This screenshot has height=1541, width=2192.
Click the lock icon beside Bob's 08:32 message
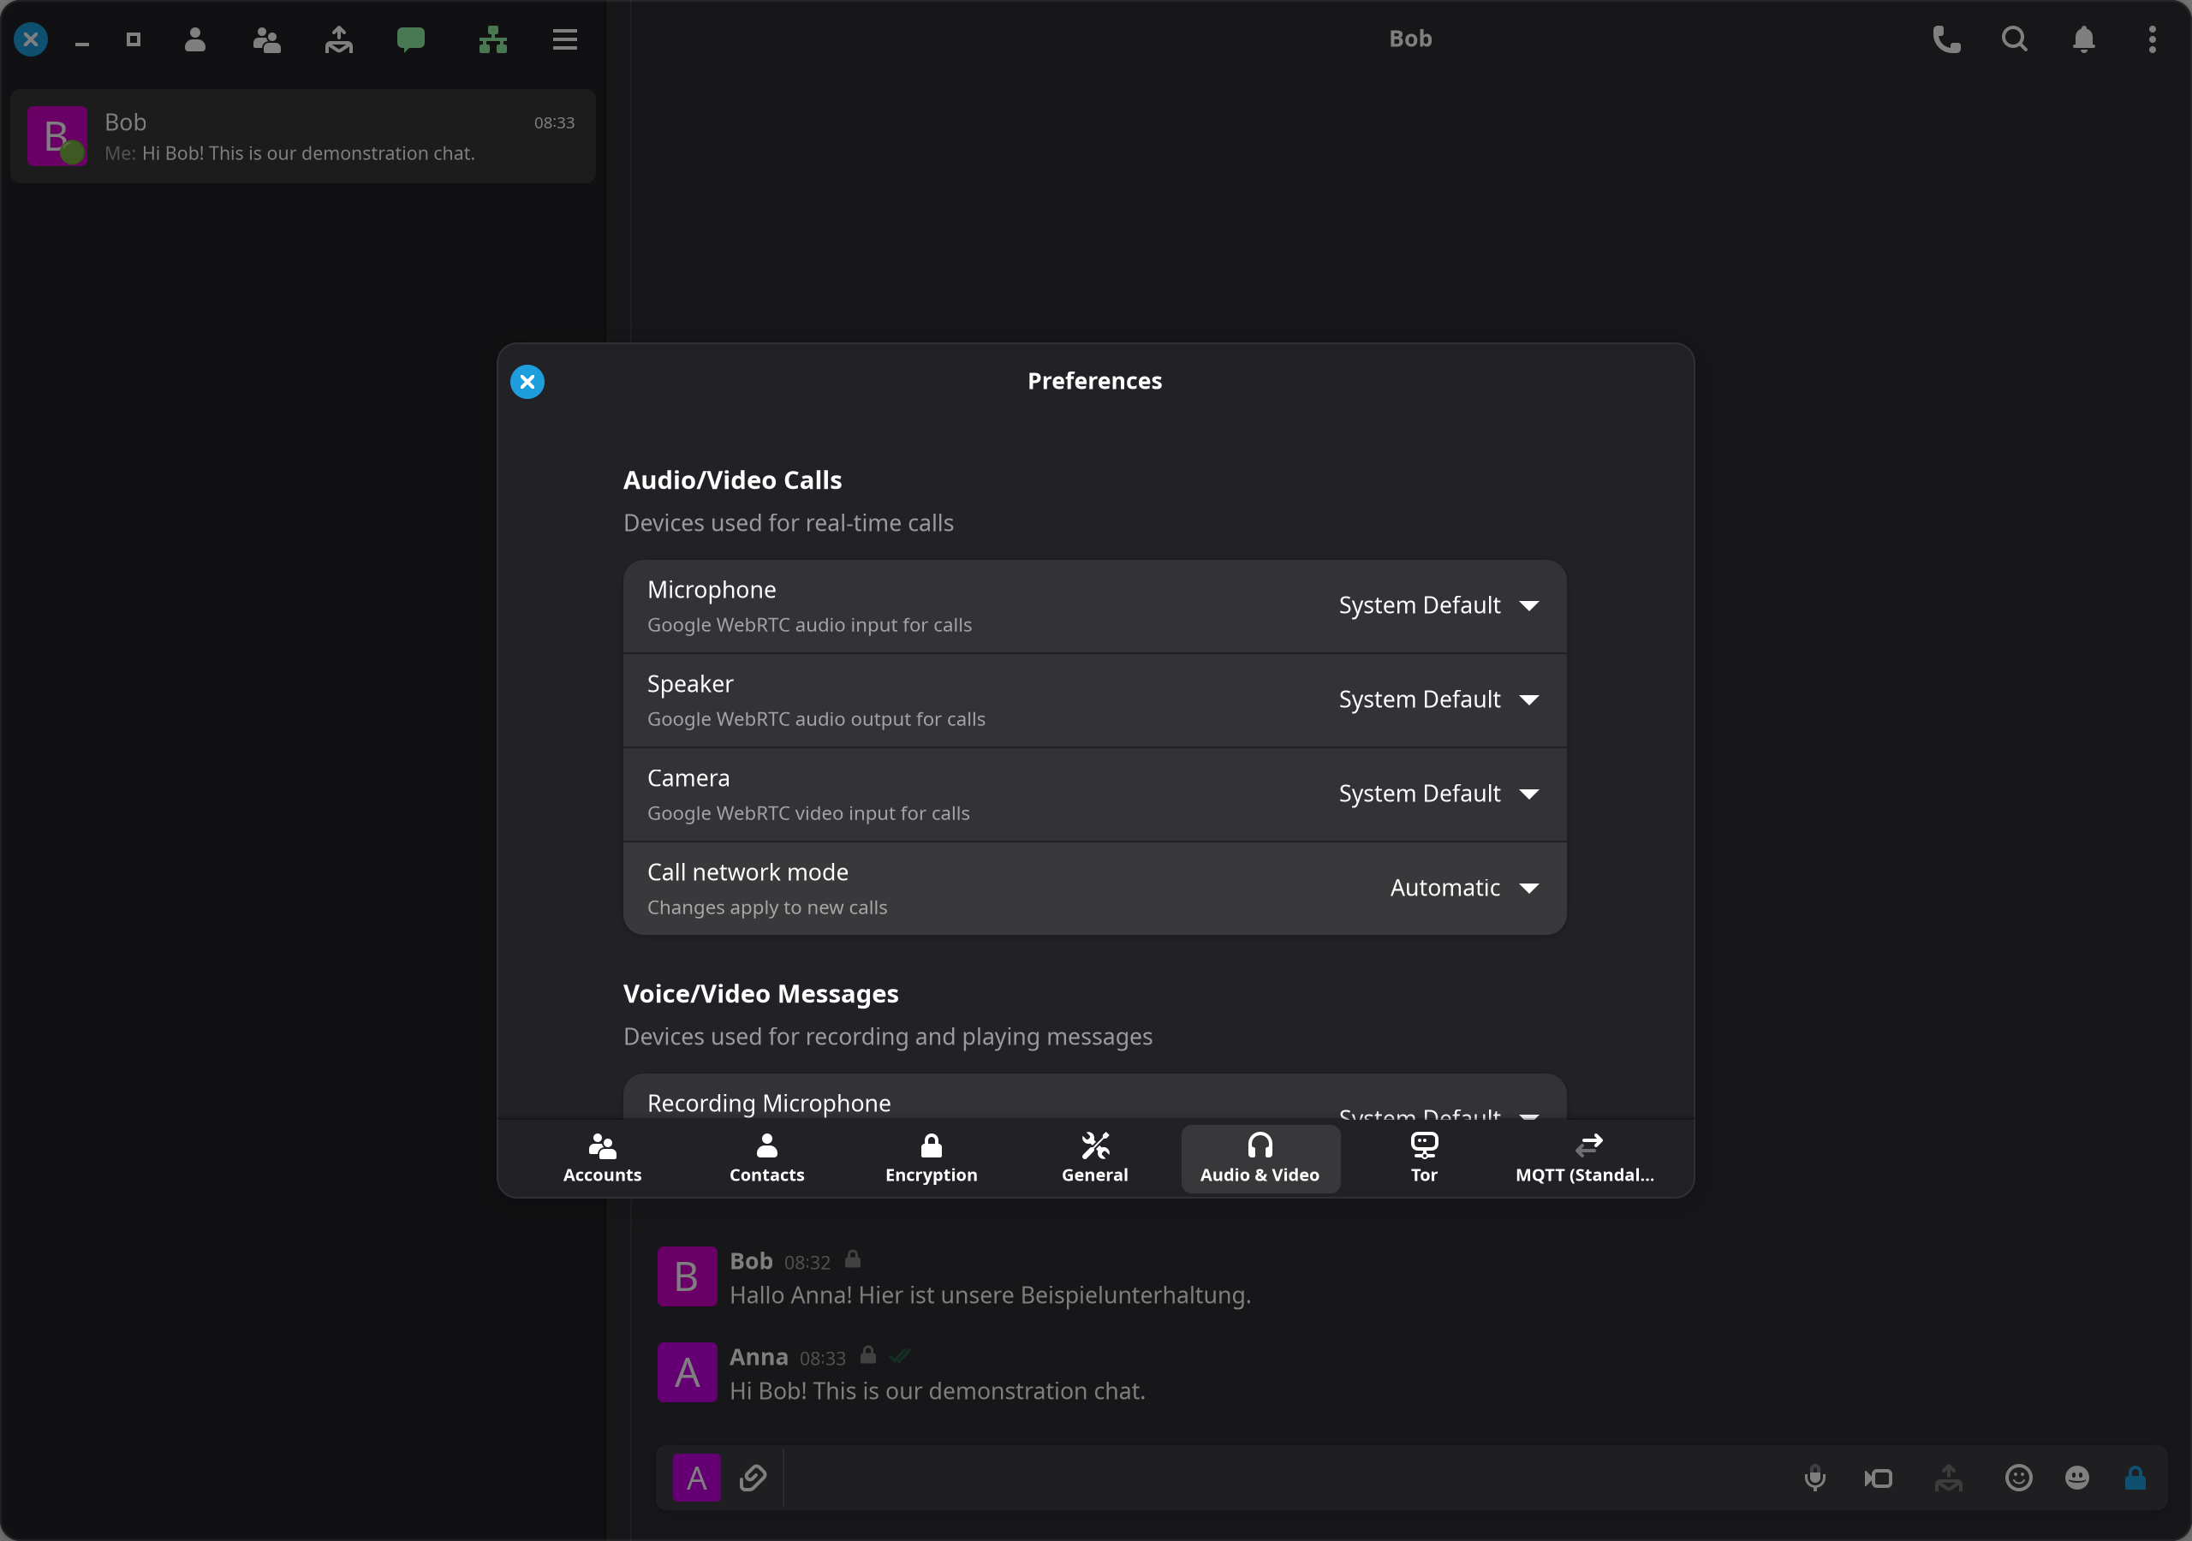pos(853,1259)
